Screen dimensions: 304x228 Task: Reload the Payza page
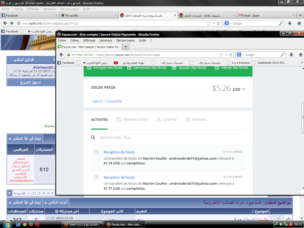231,55
